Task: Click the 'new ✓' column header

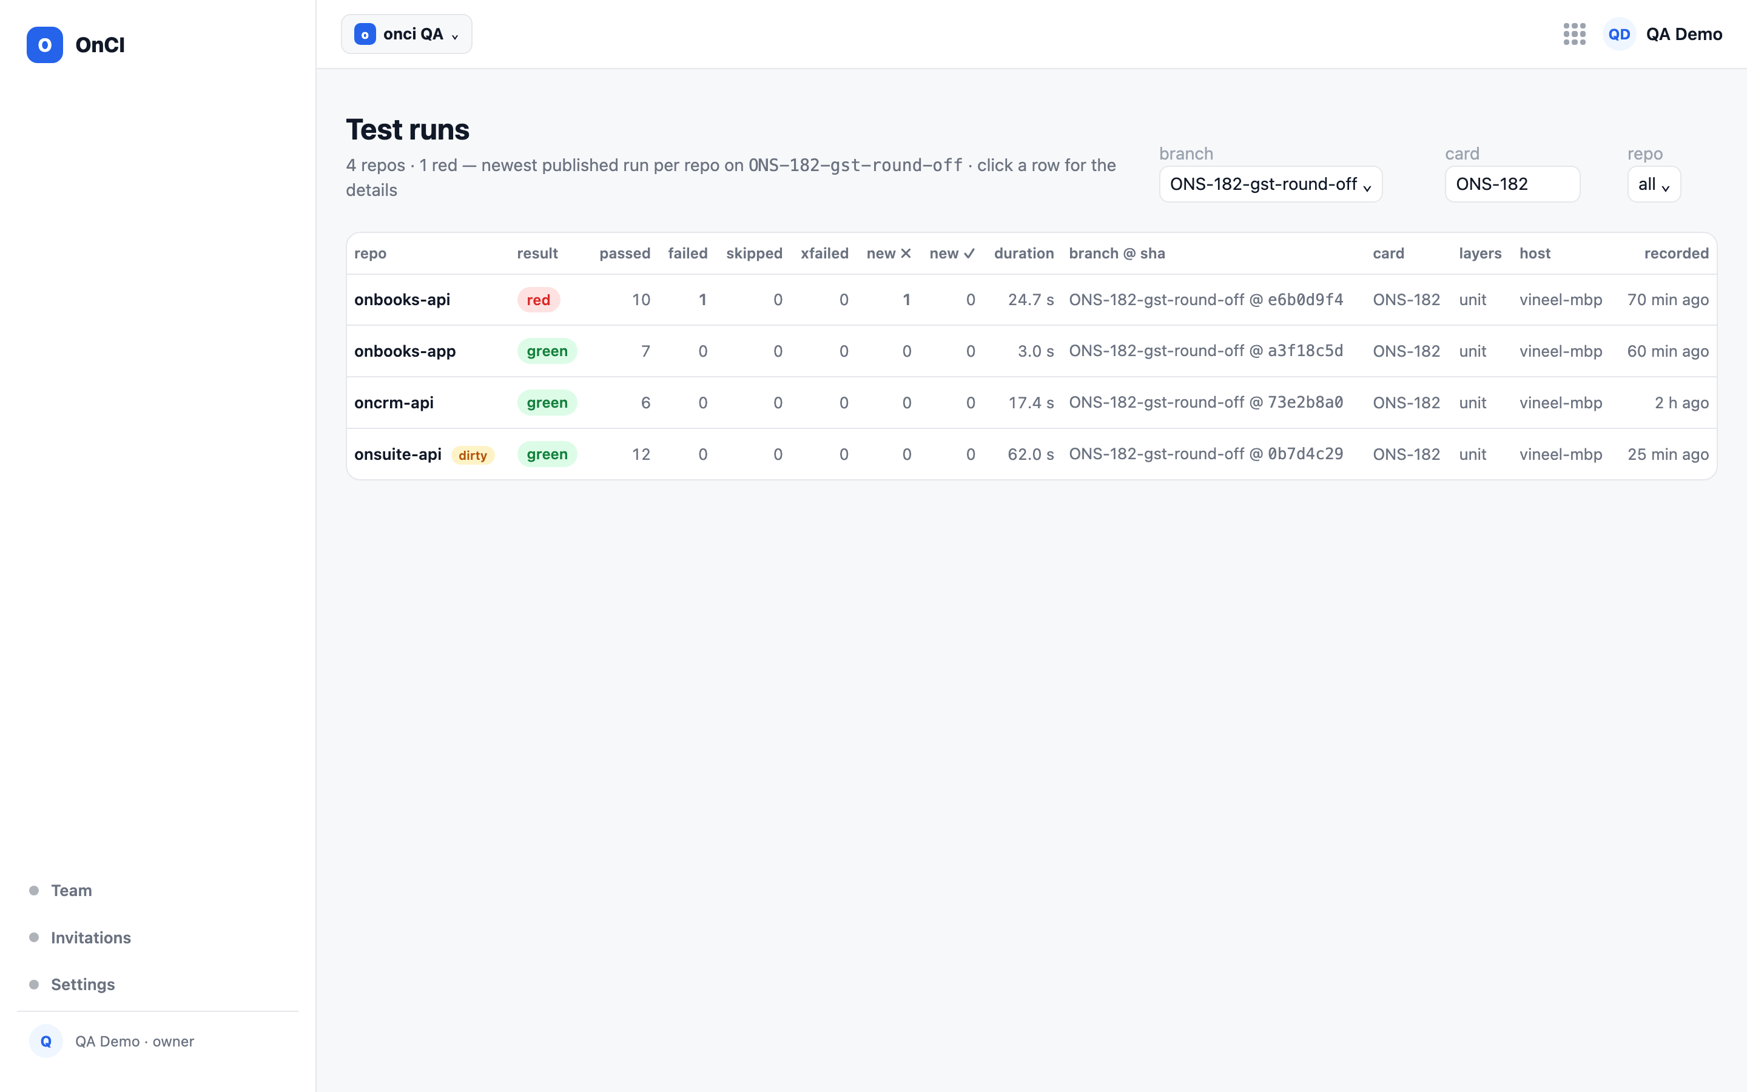Action: [952, 254]
